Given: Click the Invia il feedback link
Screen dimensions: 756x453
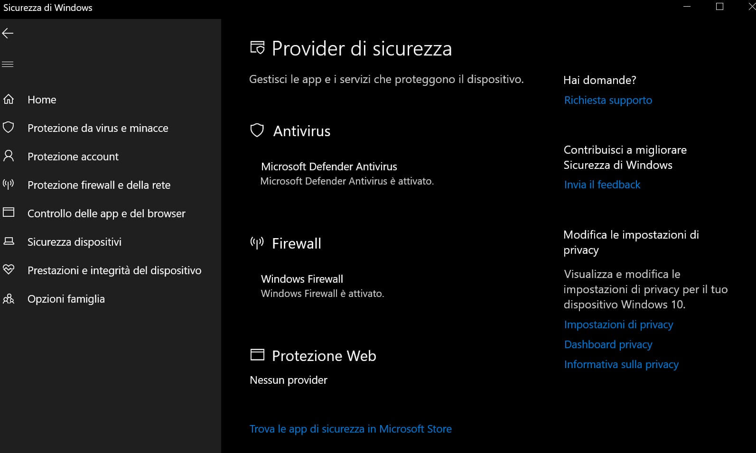Looking at the screenshot, I should point(602,185).
